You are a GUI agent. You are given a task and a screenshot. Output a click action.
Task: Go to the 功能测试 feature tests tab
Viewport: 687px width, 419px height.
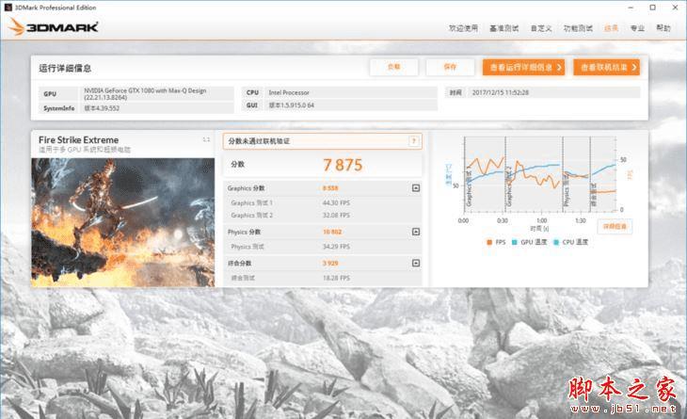[x=578, y=28]
